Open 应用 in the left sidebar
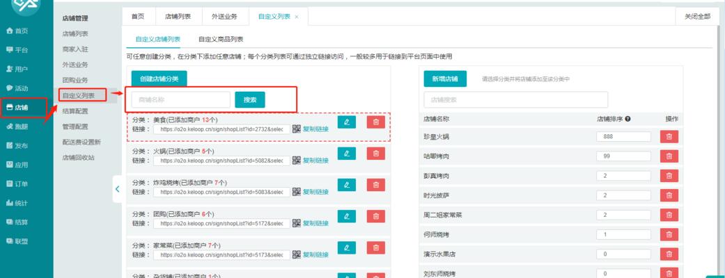This screenshot has width=725, height=278. [x=17, y=165]
